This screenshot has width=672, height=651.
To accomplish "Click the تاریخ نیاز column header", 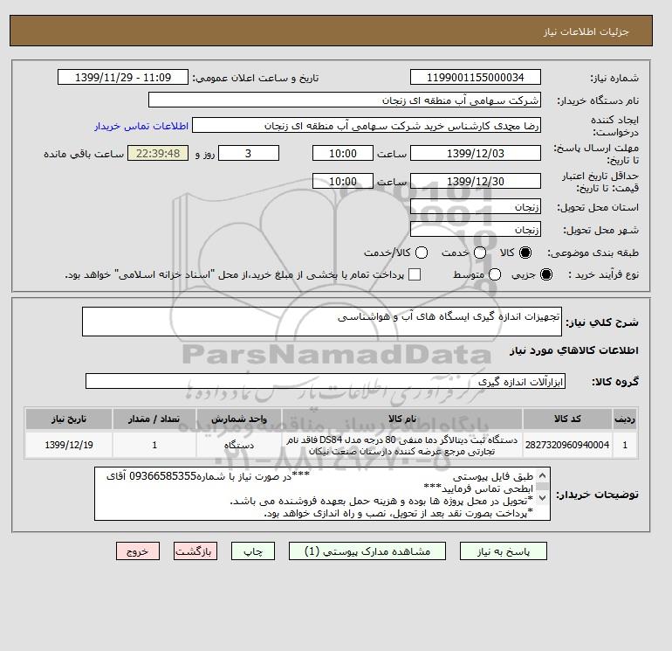I will tap(69, 419).
